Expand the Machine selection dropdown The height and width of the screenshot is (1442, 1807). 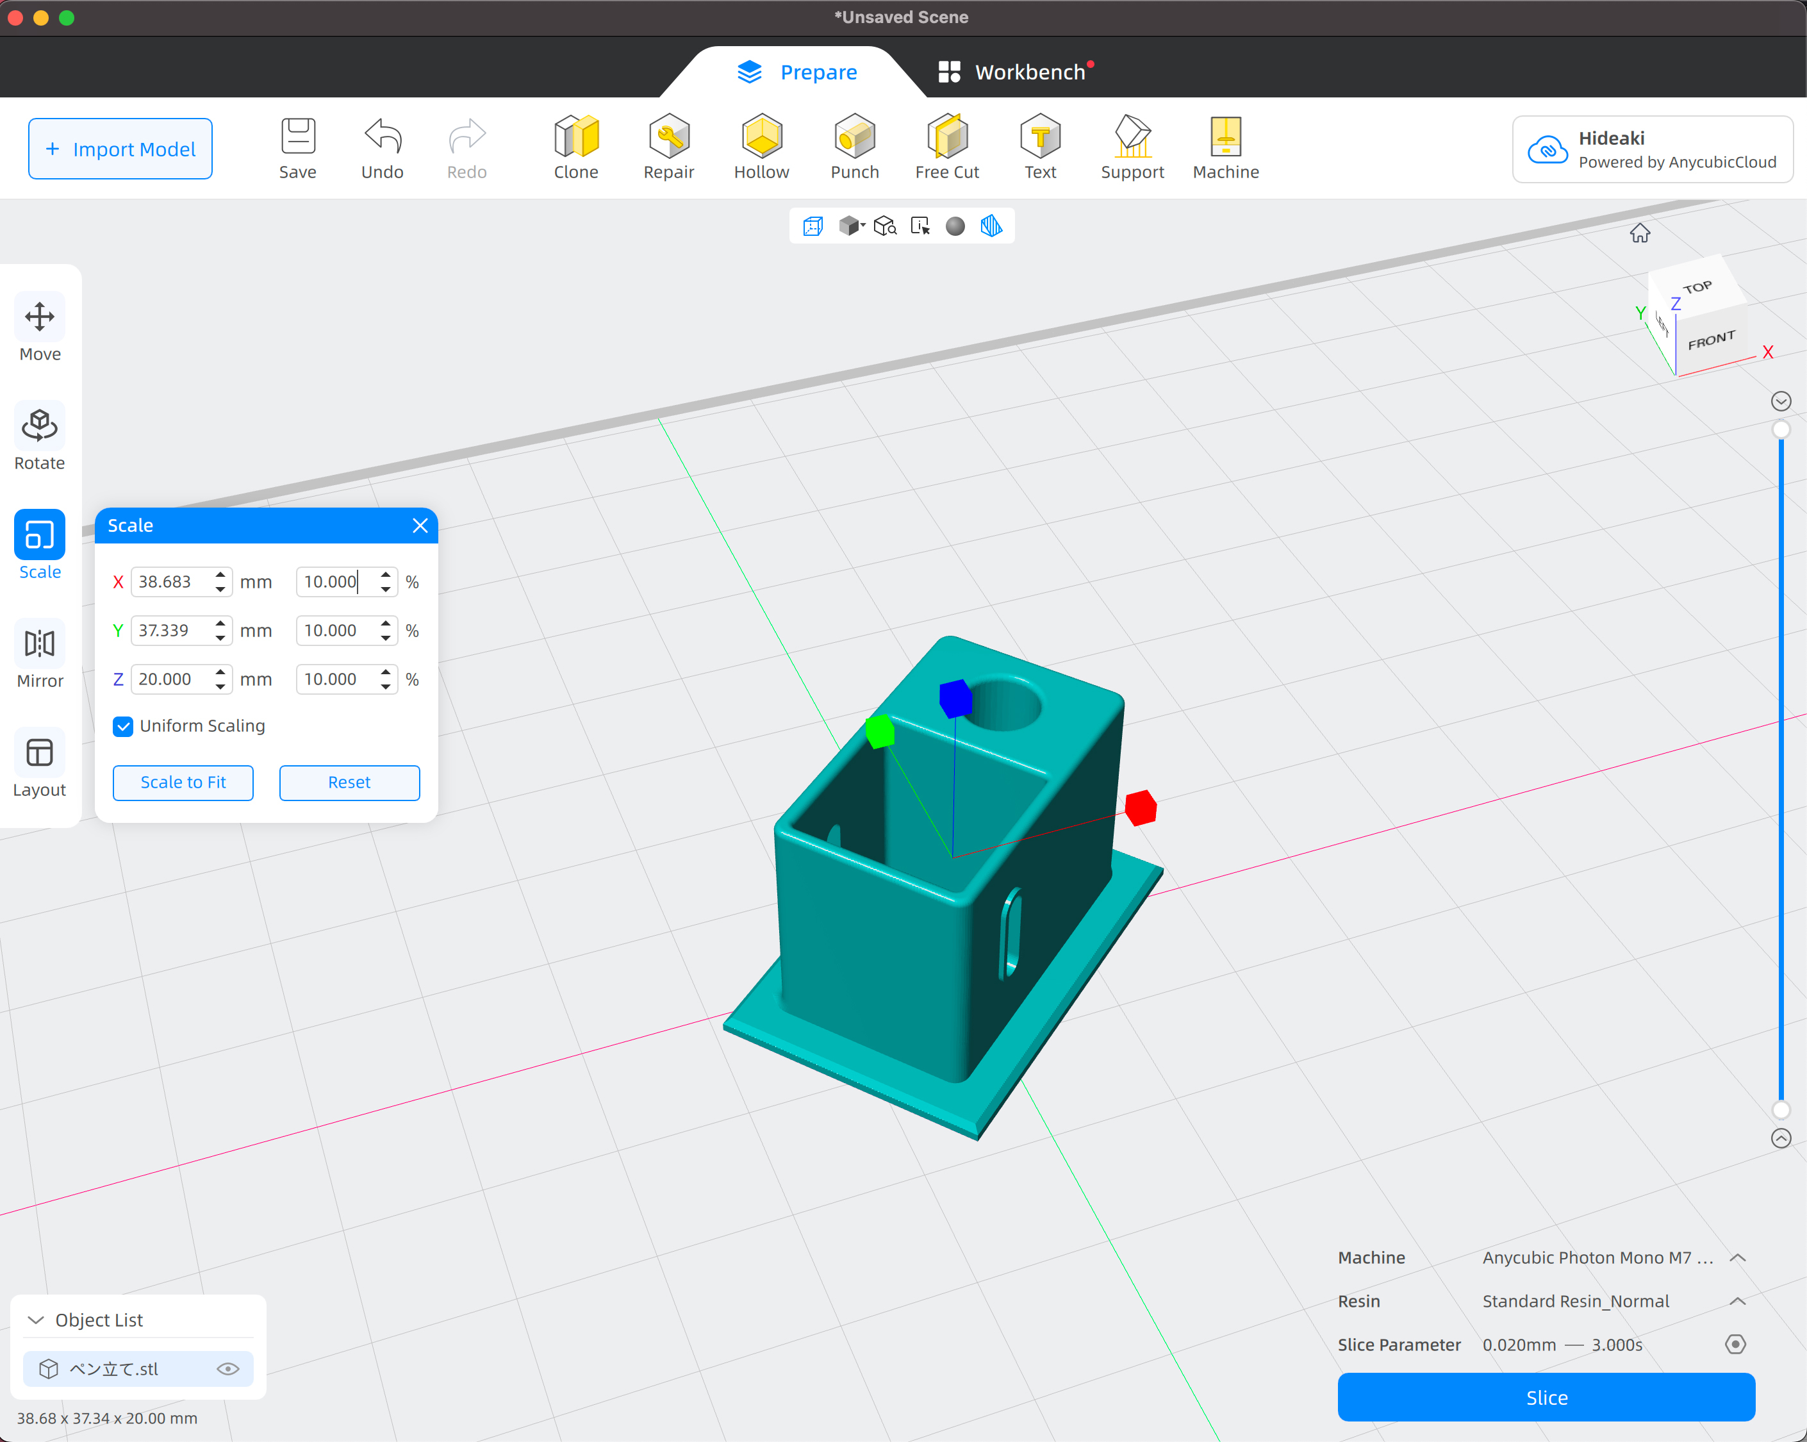coord(1737,1257)
